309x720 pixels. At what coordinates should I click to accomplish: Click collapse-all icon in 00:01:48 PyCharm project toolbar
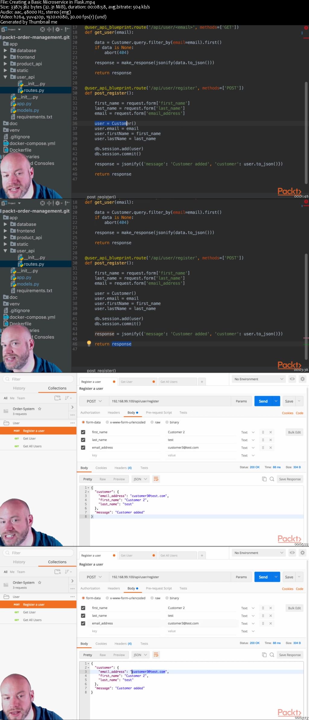point(49,29)
